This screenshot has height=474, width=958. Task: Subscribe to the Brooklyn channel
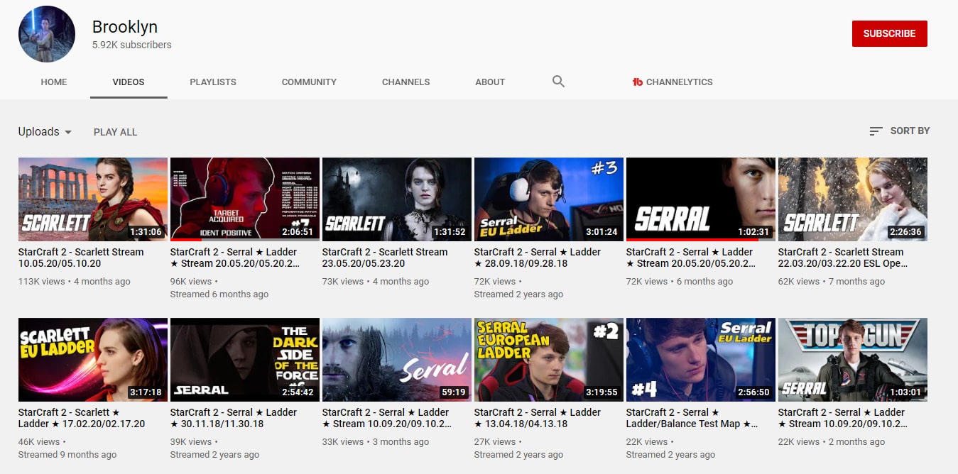pos(889,33)
